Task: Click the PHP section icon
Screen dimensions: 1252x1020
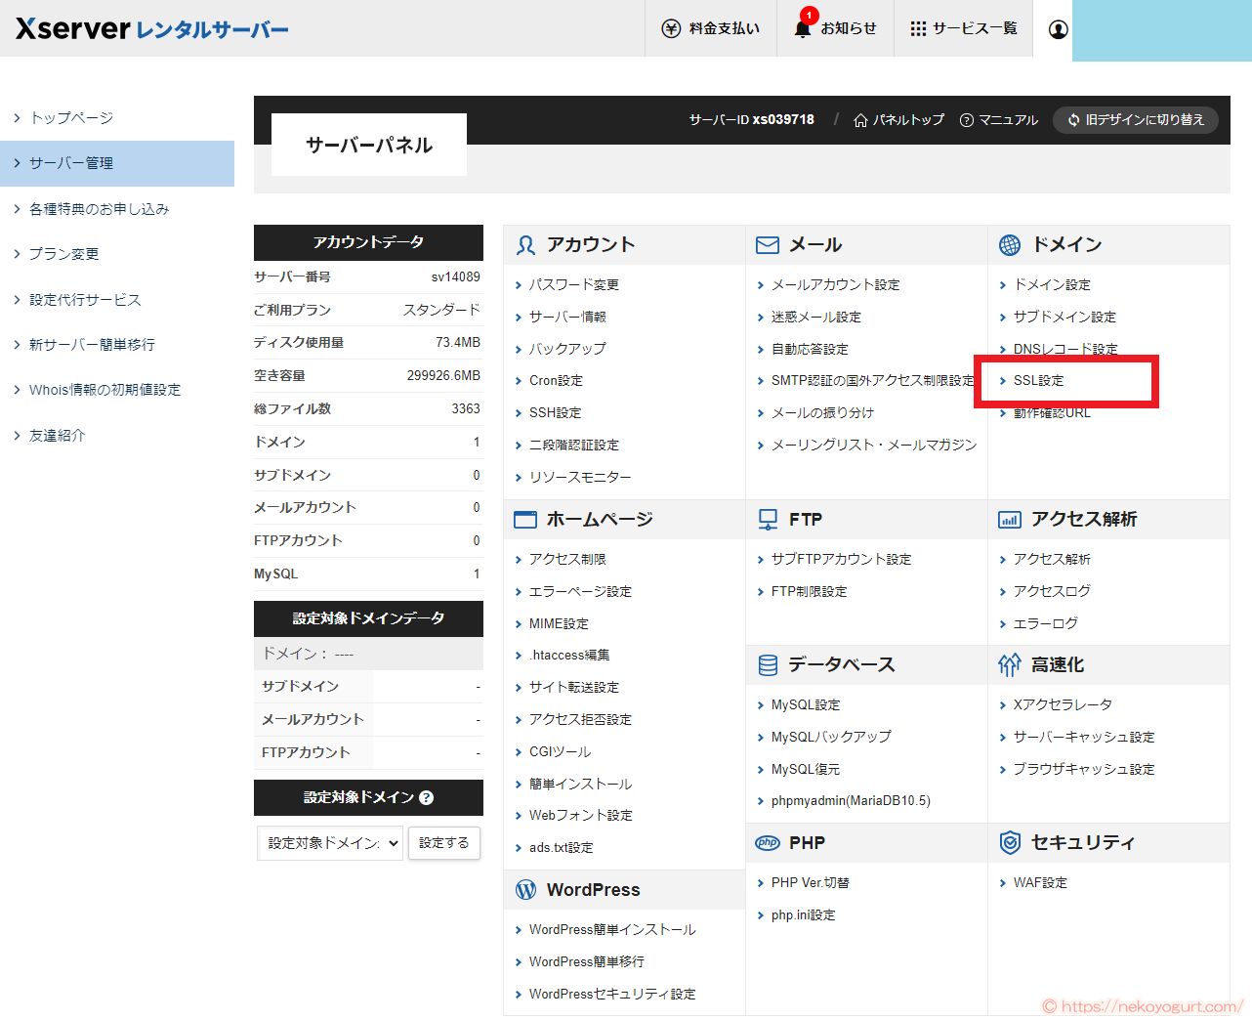Action: tap(768, 842)
